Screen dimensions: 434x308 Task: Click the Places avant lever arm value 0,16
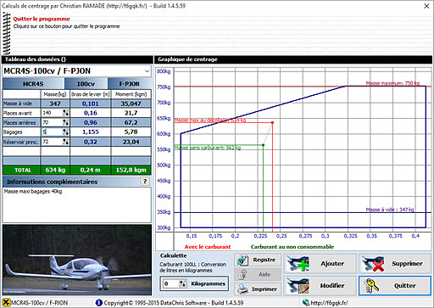click(x=91, y=113)
